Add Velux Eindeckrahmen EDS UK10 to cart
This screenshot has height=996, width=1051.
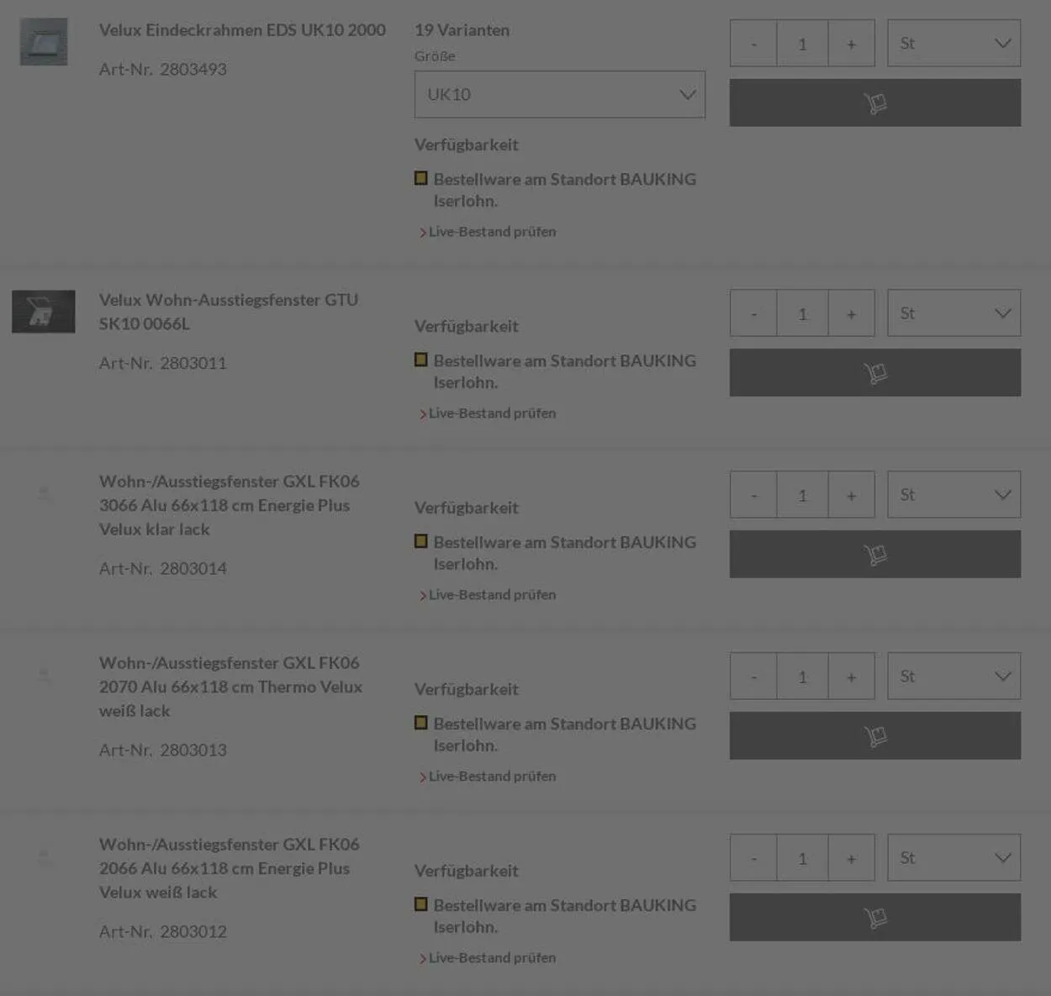[x=874, y=103]
